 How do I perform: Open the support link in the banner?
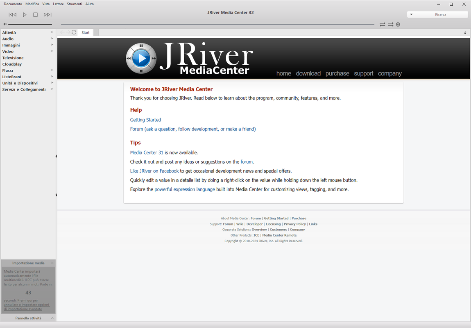click(363, 73)
